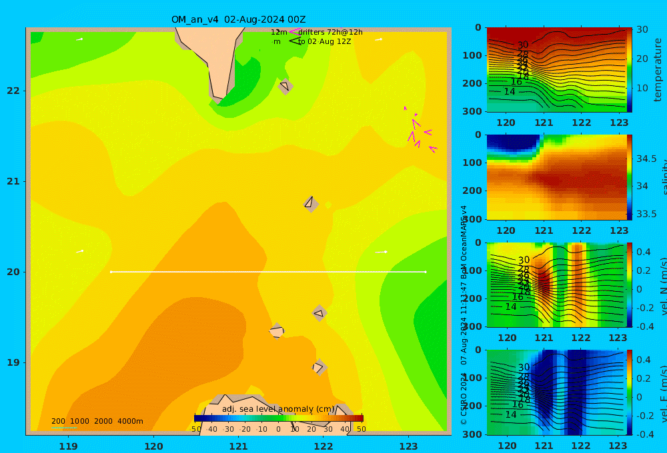Select the island marker near 22°N east of Taiwan

(x=285, y=86)
